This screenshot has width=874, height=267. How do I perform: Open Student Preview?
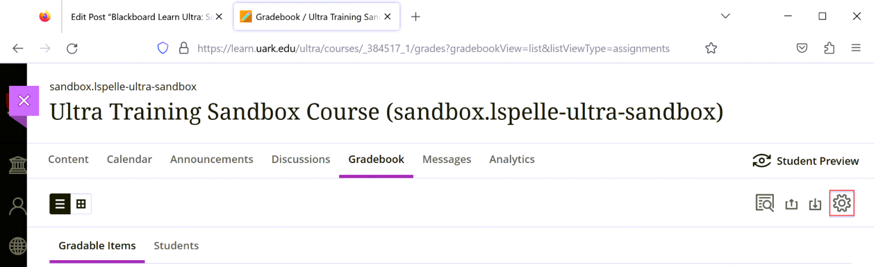tap(805, 161)
